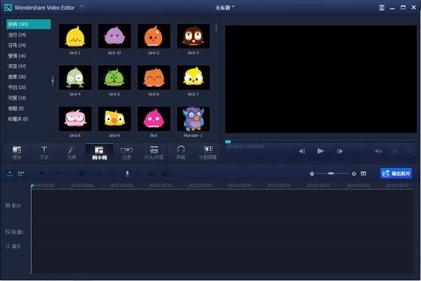Viewport: 421px width, 281px height.
Task: Select the 流行 (24) category
Action: pos(17,34)
